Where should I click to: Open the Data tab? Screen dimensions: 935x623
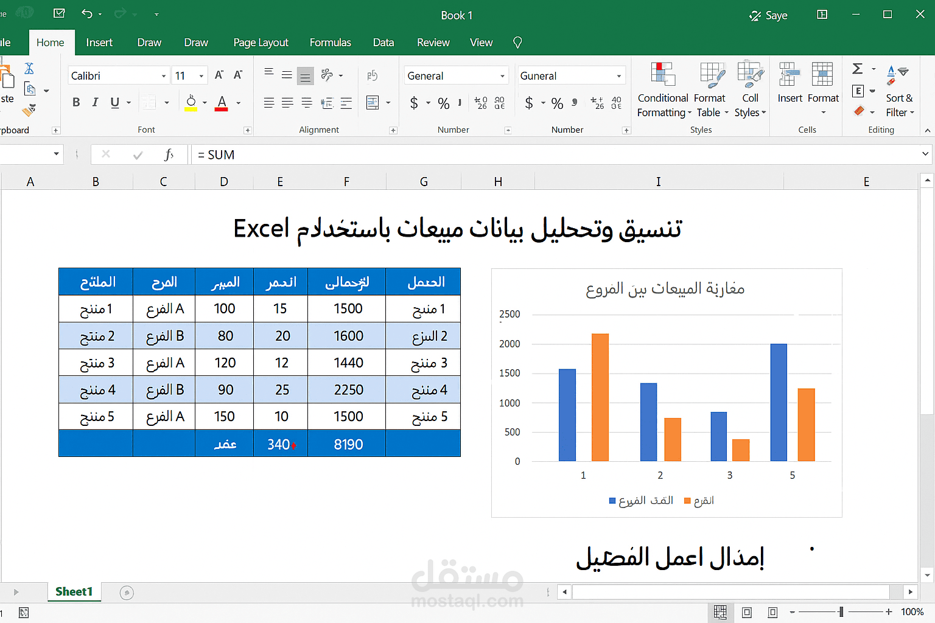383,43
